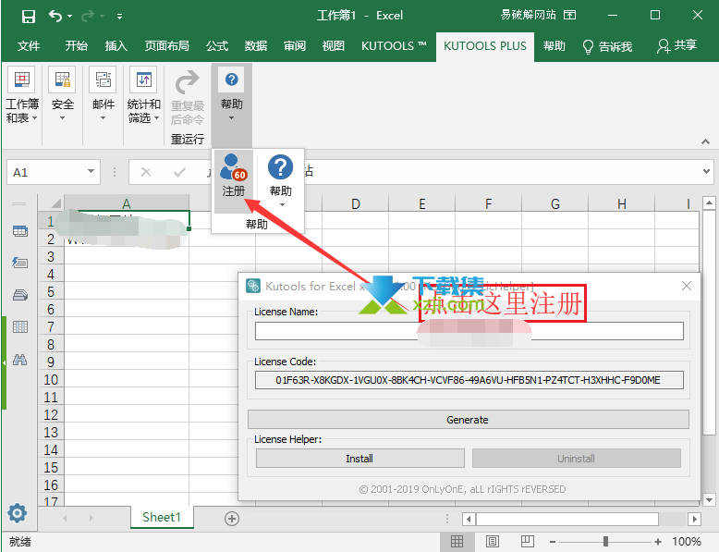The width and height of the screenshot is (719, 552).
Task: Click vertical scrollbar up arrow
Action: tap(709, 202)
